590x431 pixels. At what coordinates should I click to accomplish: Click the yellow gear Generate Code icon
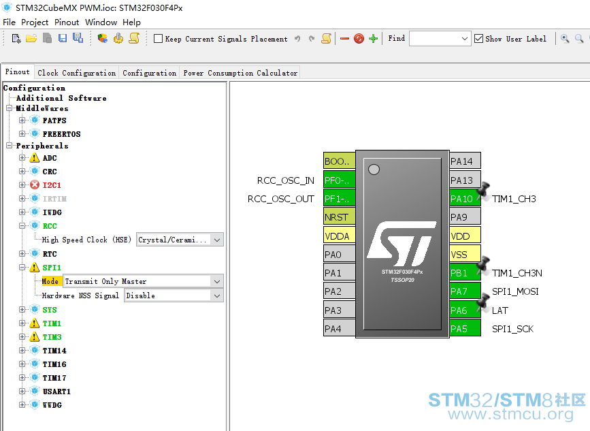click(118, 38)
